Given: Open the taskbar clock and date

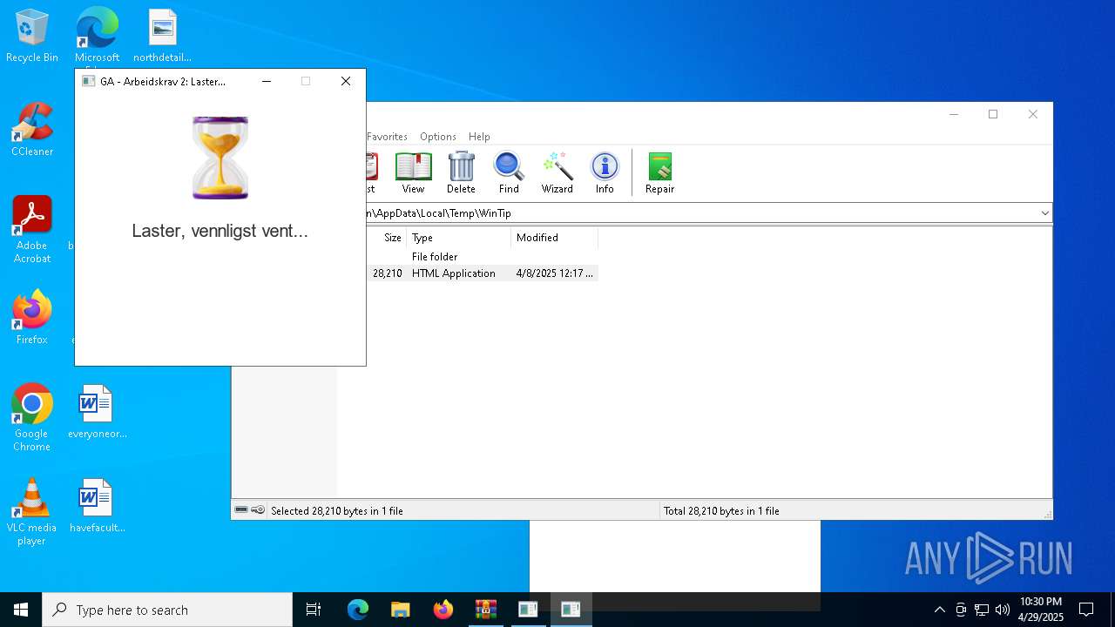Looking at the screenshot, I should 1041,610.
